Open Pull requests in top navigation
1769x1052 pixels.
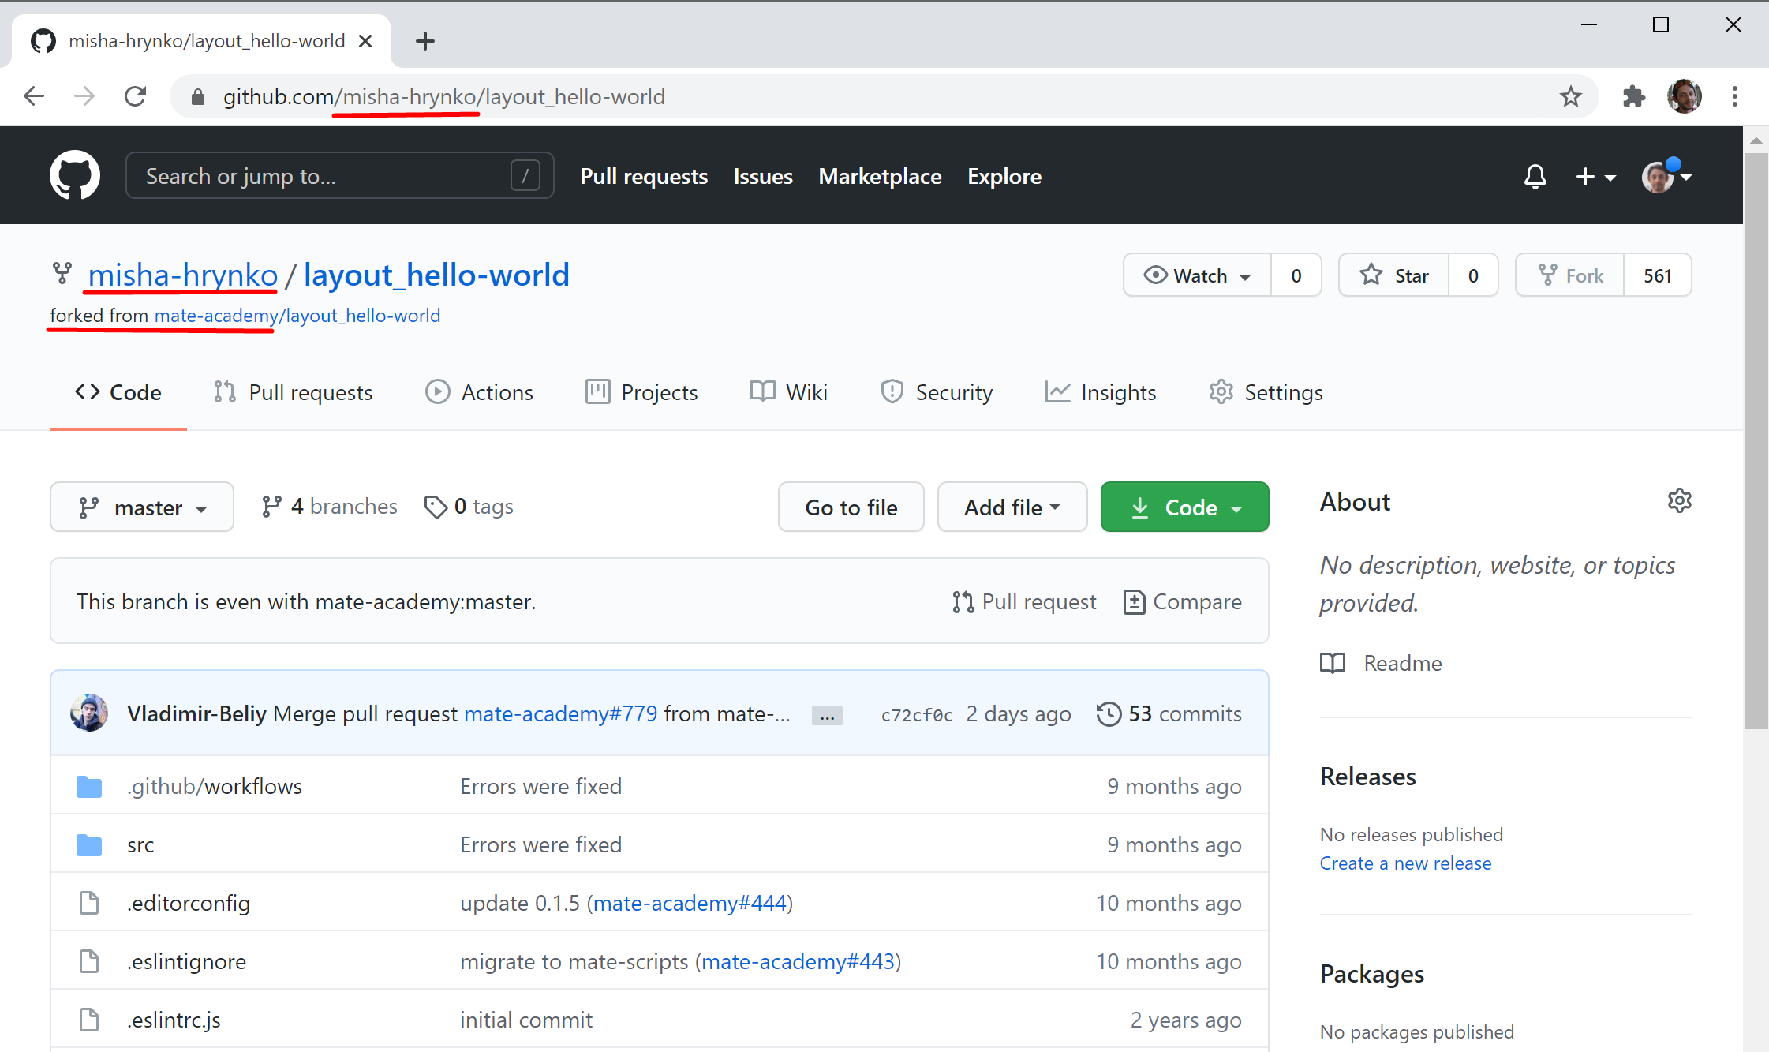[644, 176]
